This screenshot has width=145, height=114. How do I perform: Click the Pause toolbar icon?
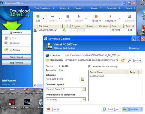coord(68,16)
